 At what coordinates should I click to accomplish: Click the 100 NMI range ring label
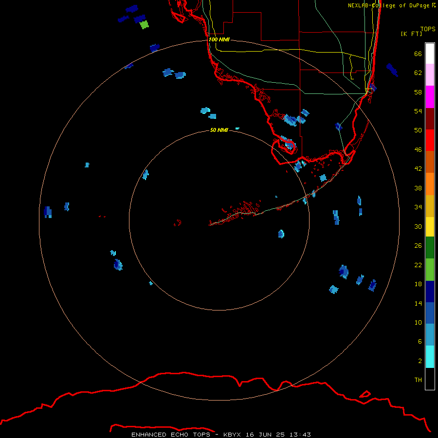[219, 39]
